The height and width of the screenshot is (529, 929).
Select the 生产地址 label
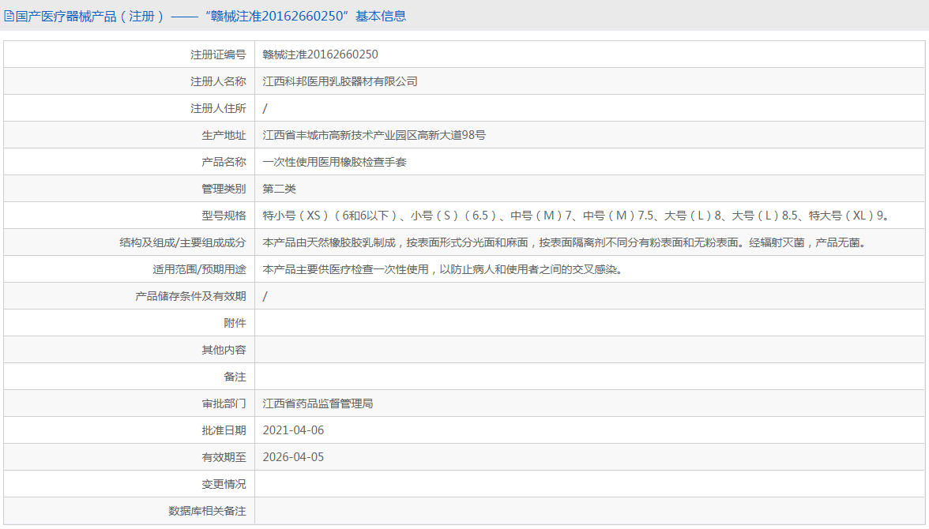pos(224,135)
